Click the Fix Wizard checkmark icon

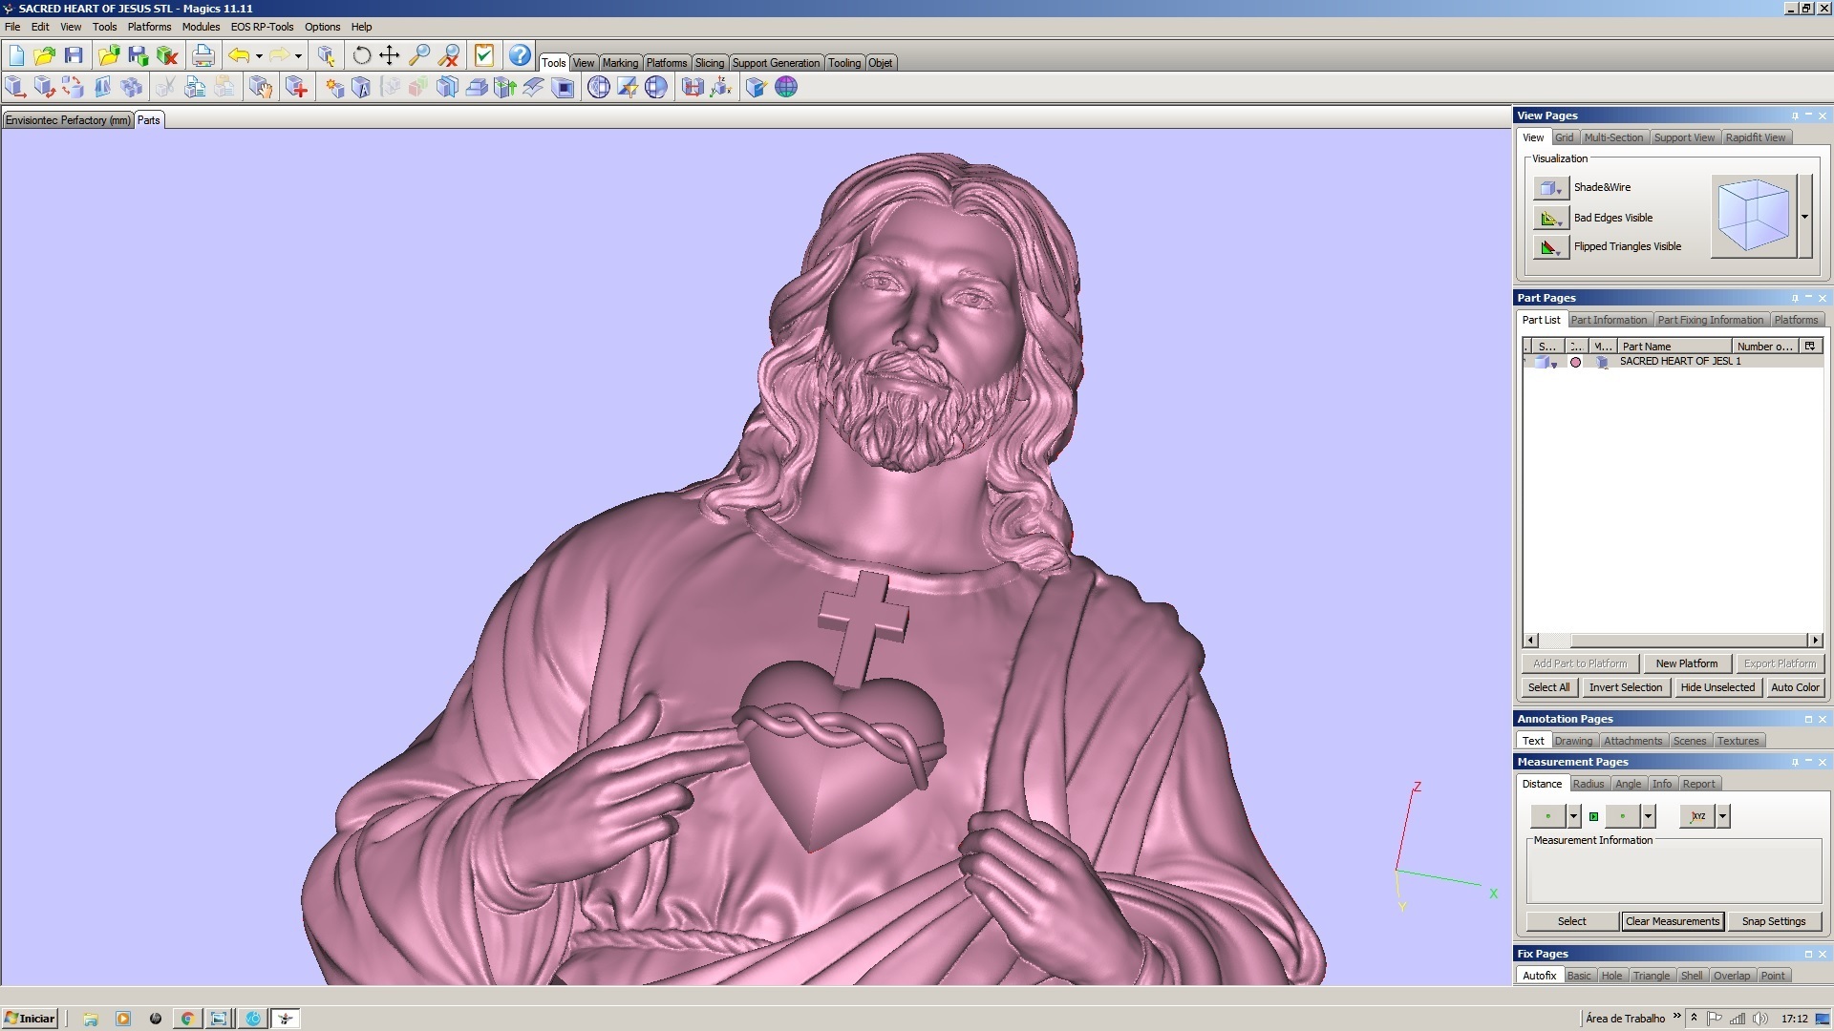[485, 55]
